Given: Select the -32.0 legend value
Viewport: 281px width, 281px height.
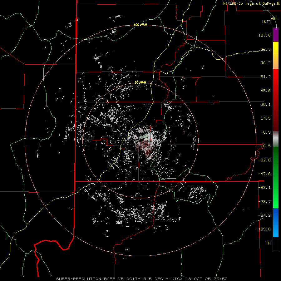Looking at the screenshot, I should [x=264, y=160].
